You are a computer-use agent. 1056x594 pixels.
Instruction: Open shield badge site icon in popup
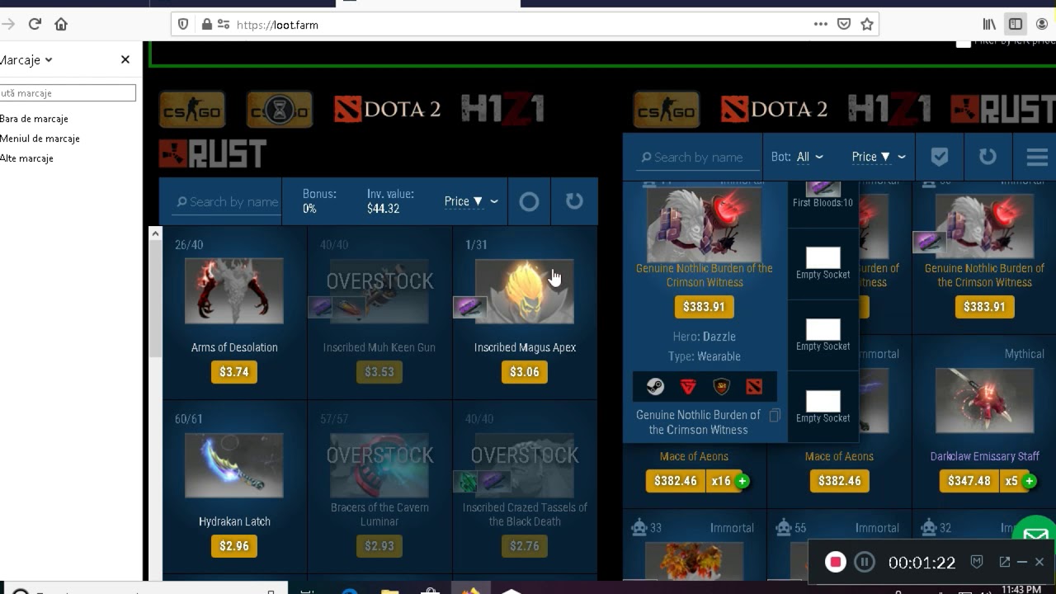click(722, 387)
